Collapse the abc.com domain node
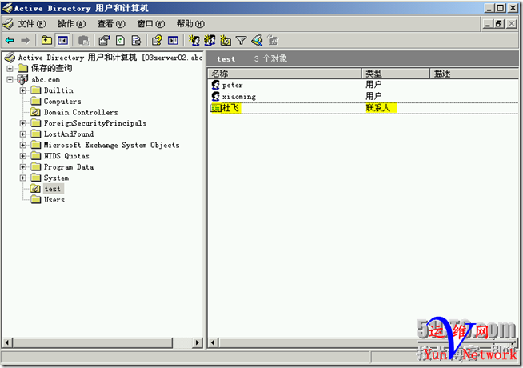 click(10, 79)
